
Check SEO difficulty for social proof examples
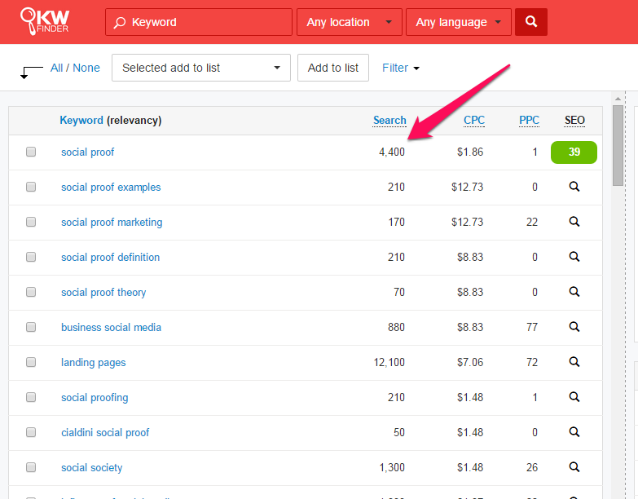574,187
